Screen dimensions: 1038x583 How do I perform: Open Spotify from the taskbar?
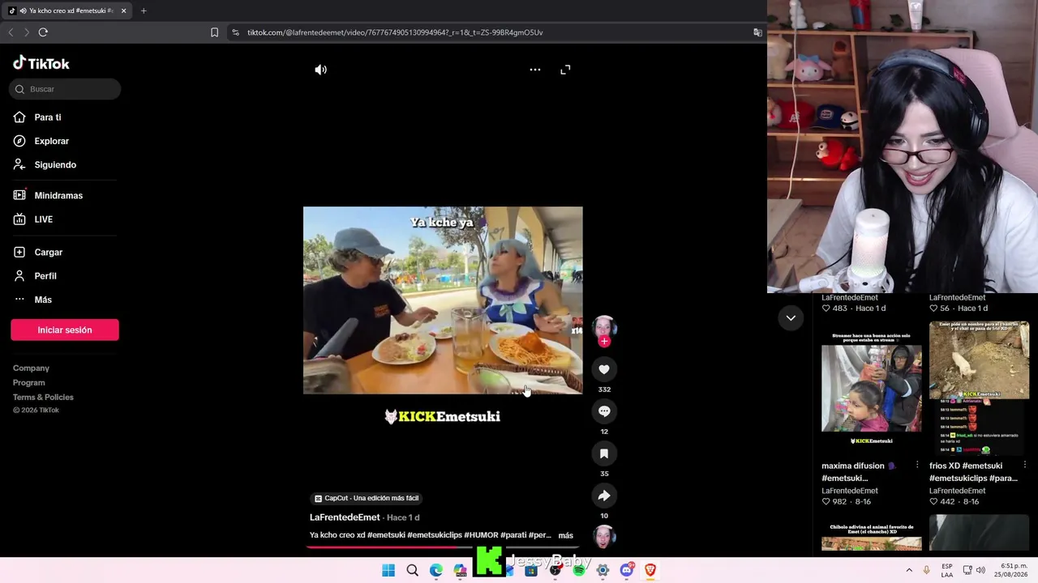pyautogui.click(x=579, y=570)
